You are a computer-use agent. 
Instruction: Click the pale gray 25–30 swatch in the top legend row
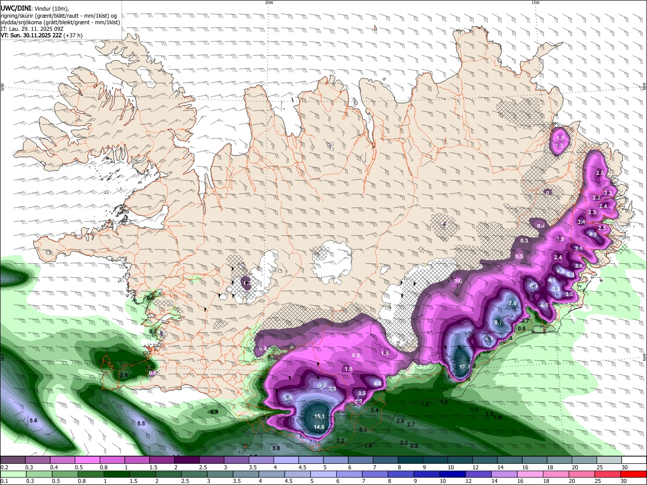609,460
